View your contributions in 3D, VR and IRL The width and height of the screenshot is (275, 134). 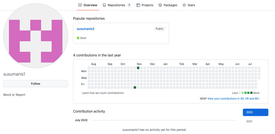[x=233, y=99]
